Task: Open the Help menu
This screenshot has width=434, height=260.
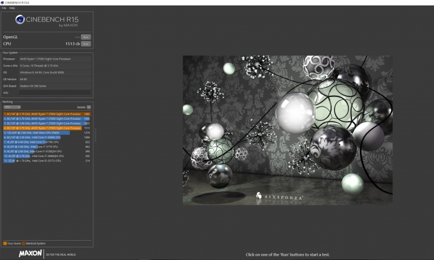Action: point(12,8)
